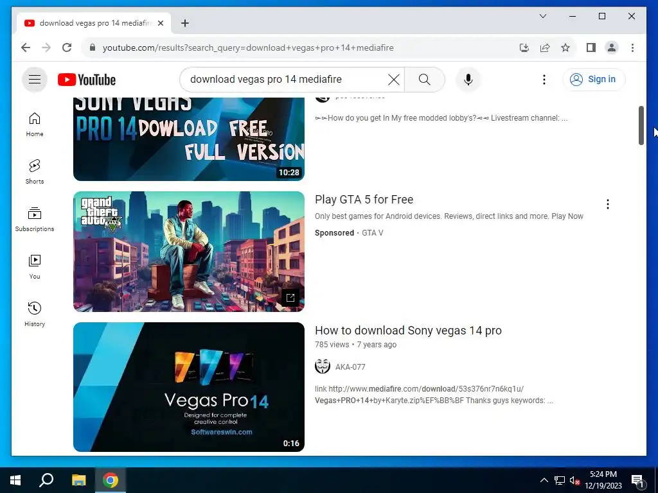Open AKA-077 channel avatar
The height and width of the screenshot is (493, 658).
(323, 367)
